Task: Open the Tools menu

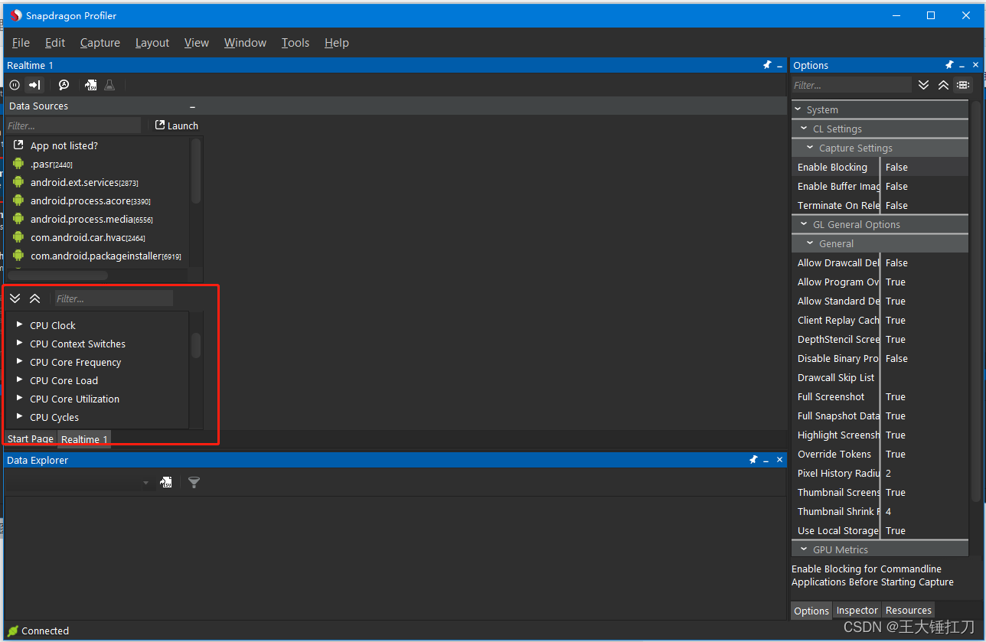Action: (295, 43)
